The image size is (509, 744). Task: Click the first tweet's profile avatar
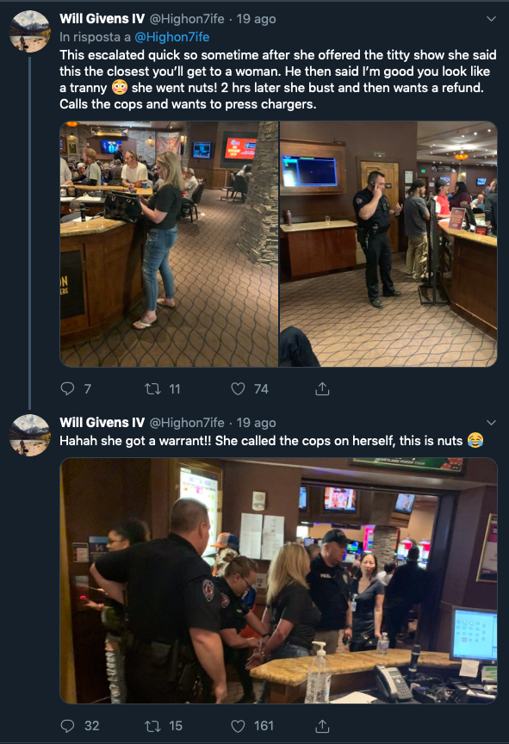click(x=30, y=31)
